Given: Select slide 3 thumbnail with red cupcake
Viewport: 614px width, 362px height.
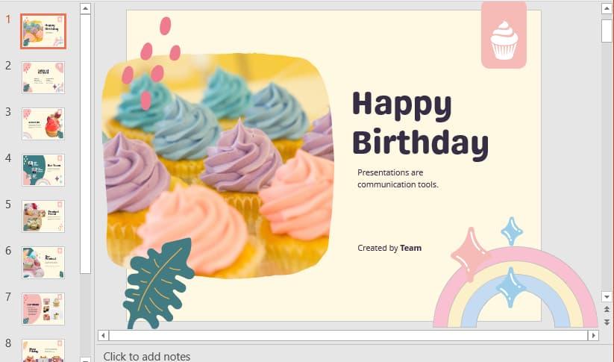Looking at the screenshot, I should [43, 124].
